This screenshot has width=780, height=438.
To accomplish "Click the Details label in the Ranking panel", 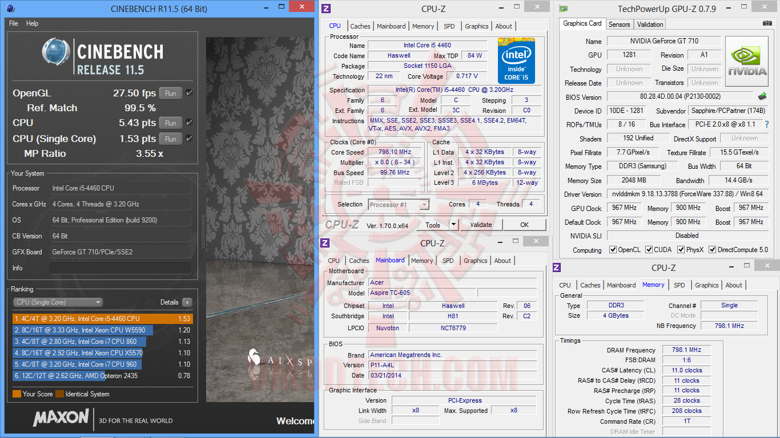I will tap(170, 302).
